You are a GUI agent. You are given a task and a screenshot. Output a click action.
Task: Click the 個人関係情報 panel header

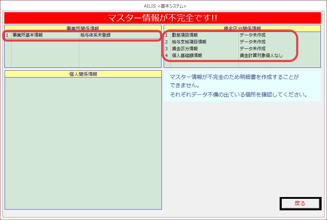click(x=83, y=74)
